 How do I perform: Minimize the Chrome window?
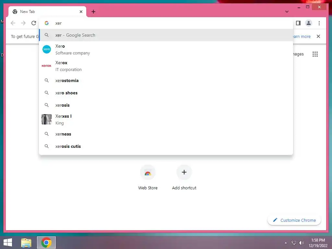(299, 7)
